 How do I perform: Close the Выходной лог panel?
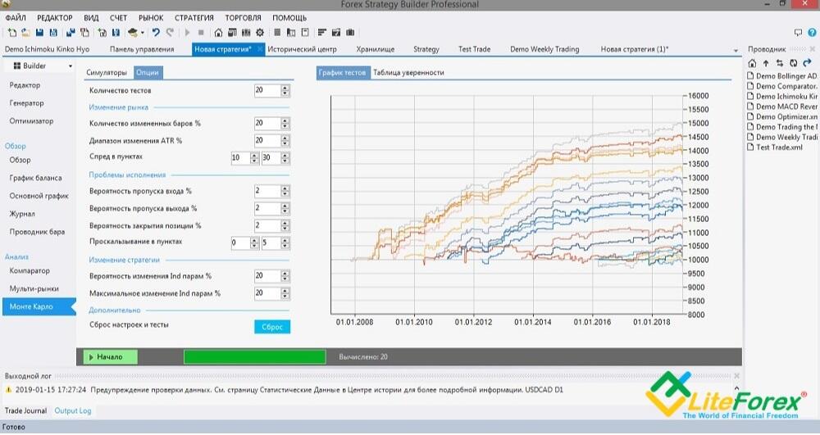737,376
